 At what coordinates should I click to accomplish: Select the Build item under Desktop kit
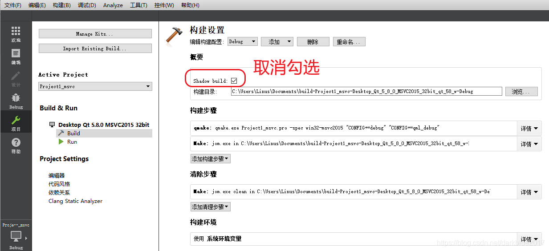[73, 133]
